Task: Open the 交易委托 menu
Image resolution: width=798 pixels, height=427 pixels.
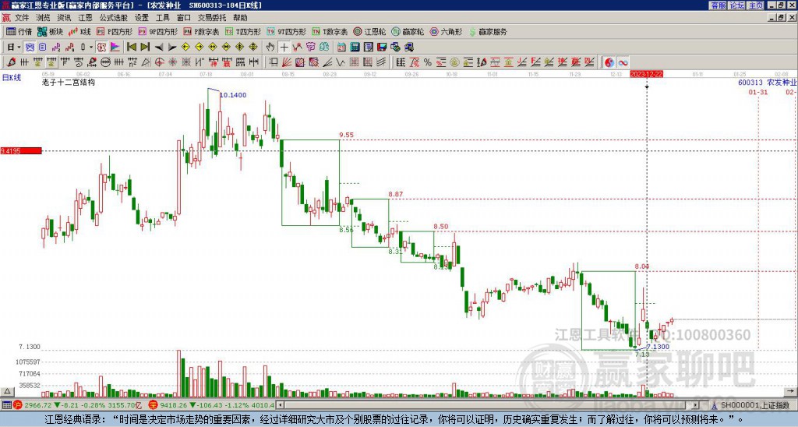Action: point(212,18)
